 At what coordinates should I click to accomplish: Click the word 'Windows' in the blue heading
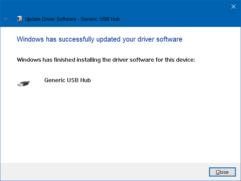point(30,39)
